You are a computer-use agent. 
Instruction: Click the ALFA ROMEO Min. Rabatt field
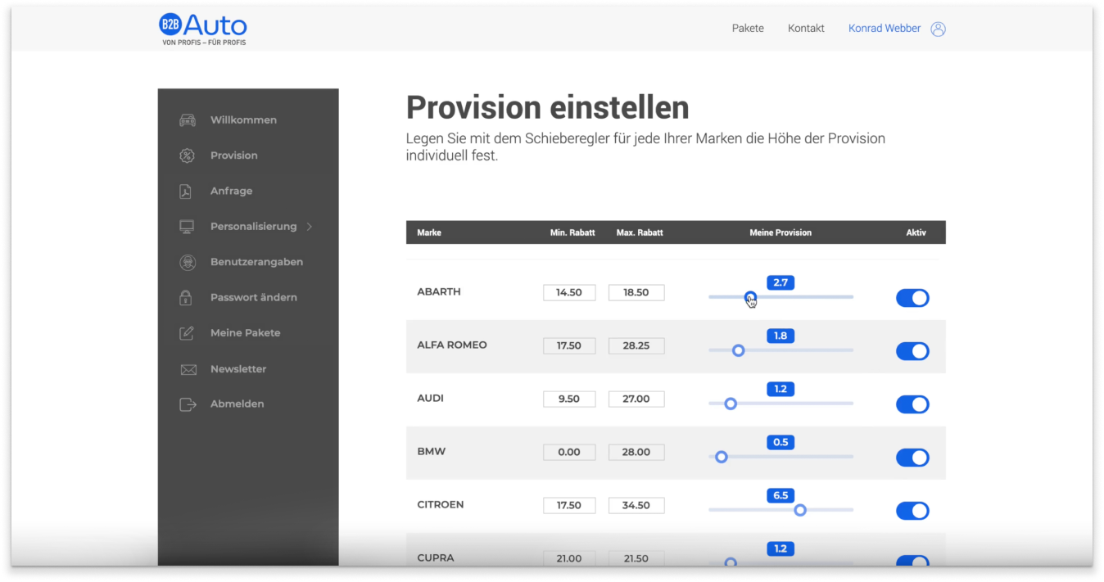(569, 345)
